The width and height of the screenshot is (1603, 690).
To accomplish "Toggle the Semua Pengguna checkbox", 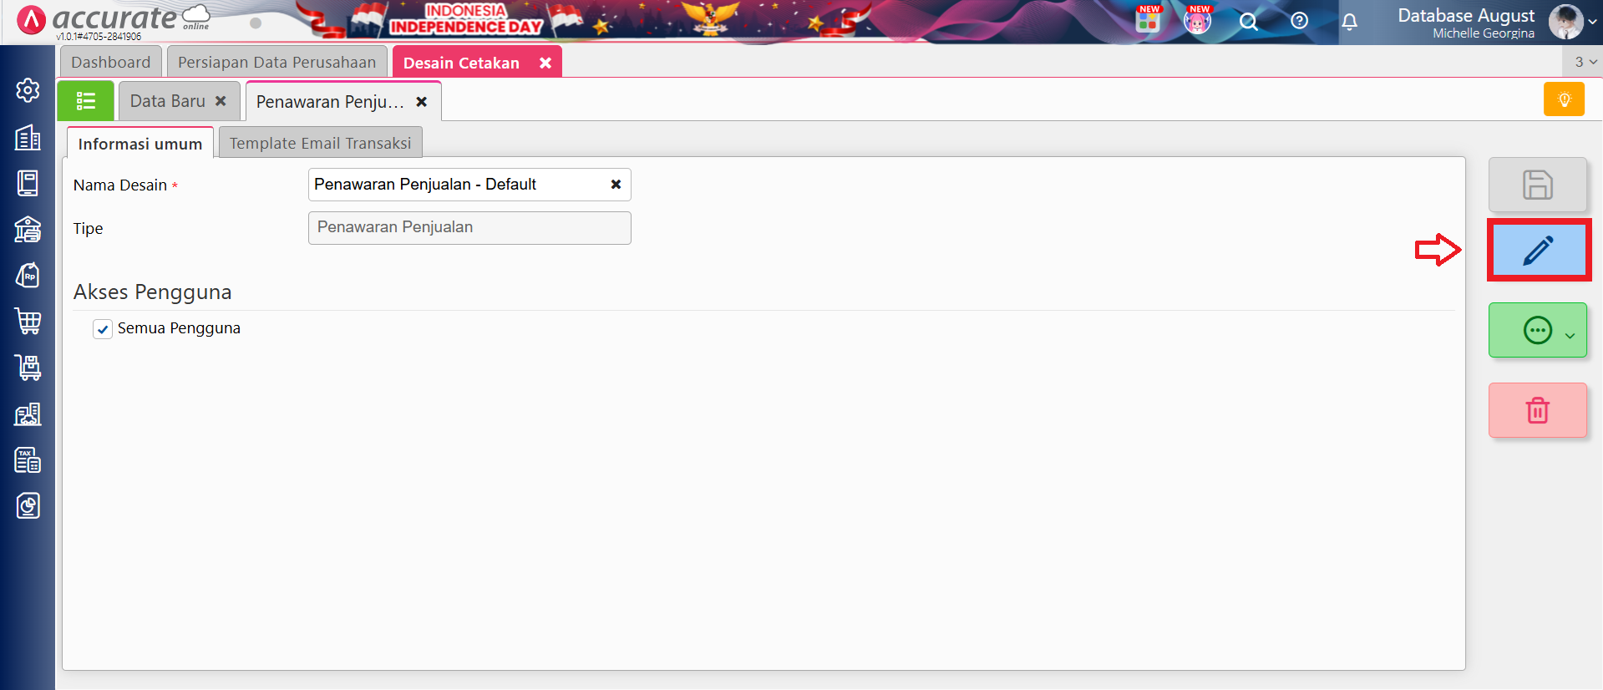I will (103, 329).
